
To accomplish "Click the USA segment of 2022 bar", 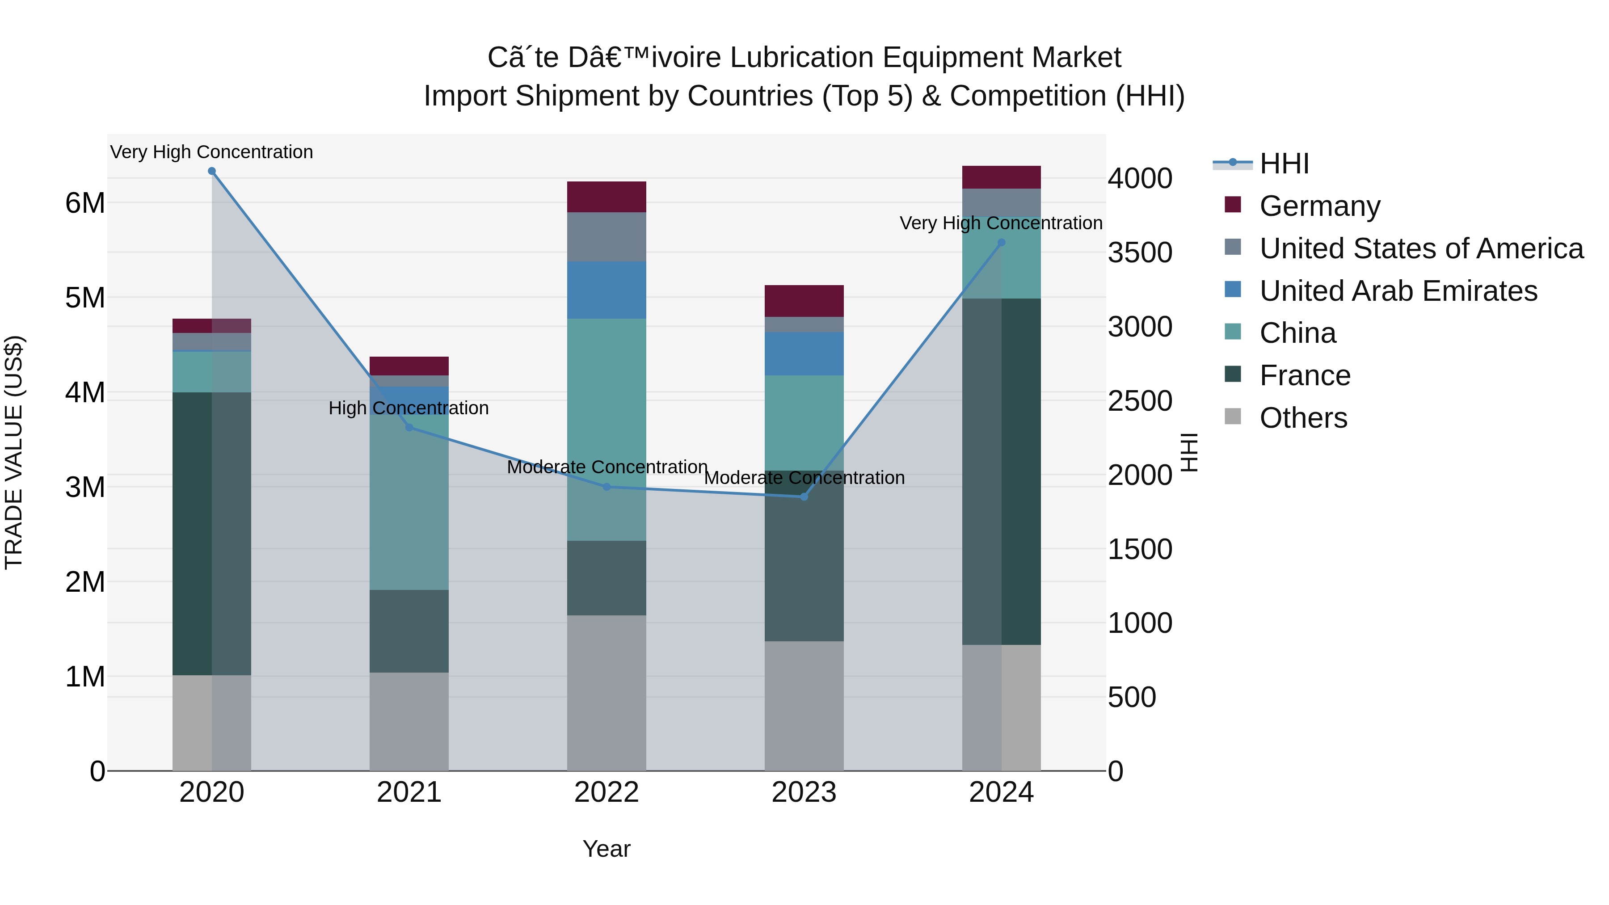I will 607,237.
